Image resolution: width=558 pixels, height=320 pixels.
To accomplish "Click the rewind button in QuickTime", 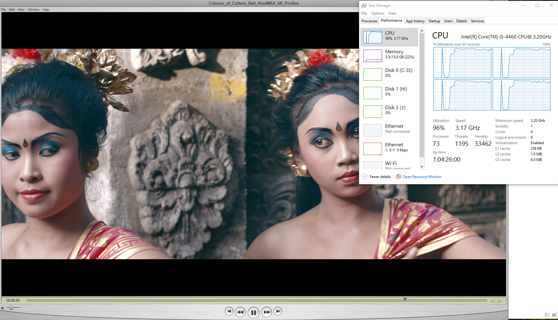I will point(240,312).
